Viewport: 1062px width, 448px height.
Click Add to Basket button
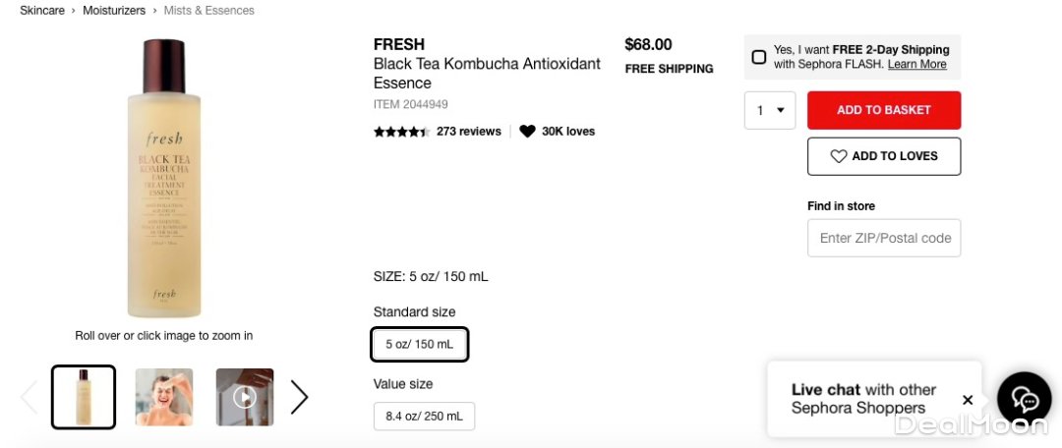883,110
